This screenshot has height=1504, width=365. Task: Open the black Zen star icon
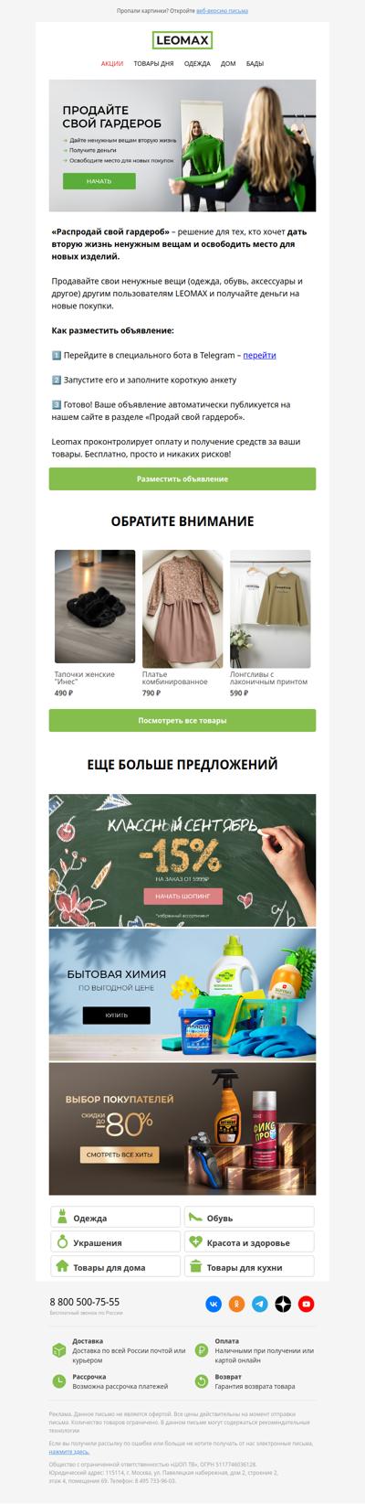pos(283,1304)
